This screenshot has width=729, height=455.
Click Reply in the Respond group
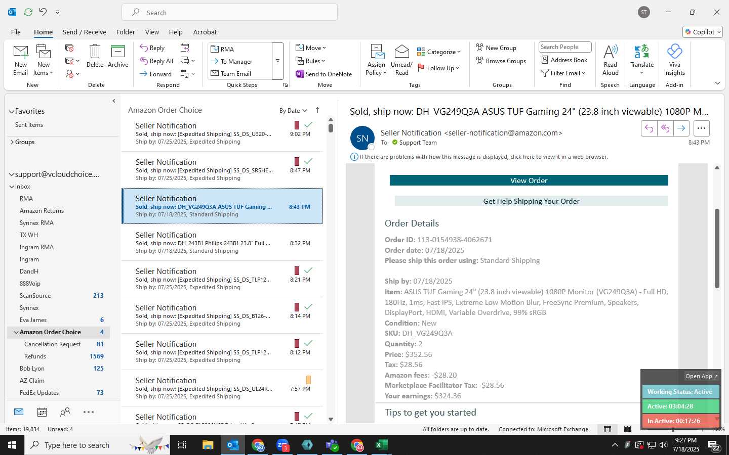(152, 48)
